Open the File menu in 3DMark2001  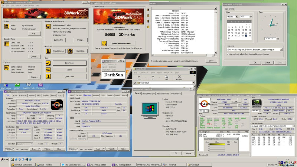pyautogui.click(x=3, y=6)
